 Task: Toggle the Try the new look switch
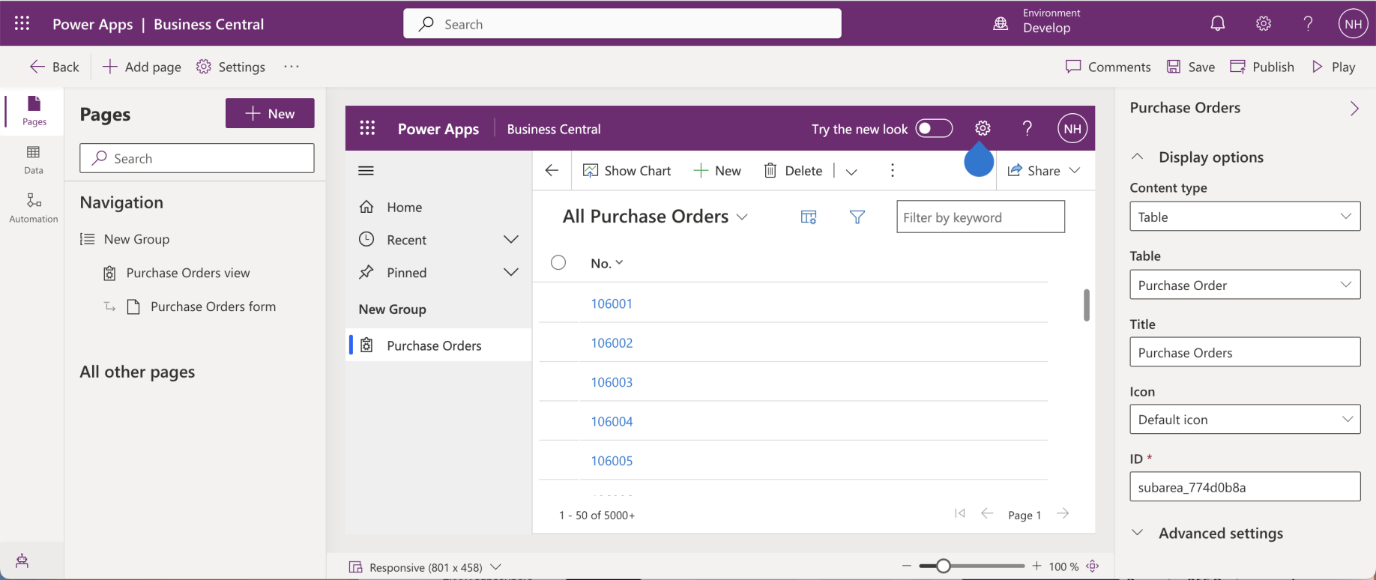[934, 129]
